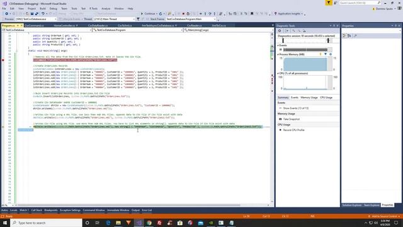This screenshot has height=227, width=403.
Task: Click the editor horizontal scrollbar
Action: pyautogui.click(x=128, y=205)
